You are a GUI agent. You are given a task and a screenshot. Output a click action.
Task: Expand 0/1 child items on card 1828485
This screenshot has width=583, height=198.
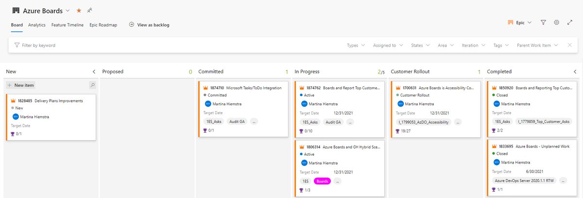pos(17,134)
